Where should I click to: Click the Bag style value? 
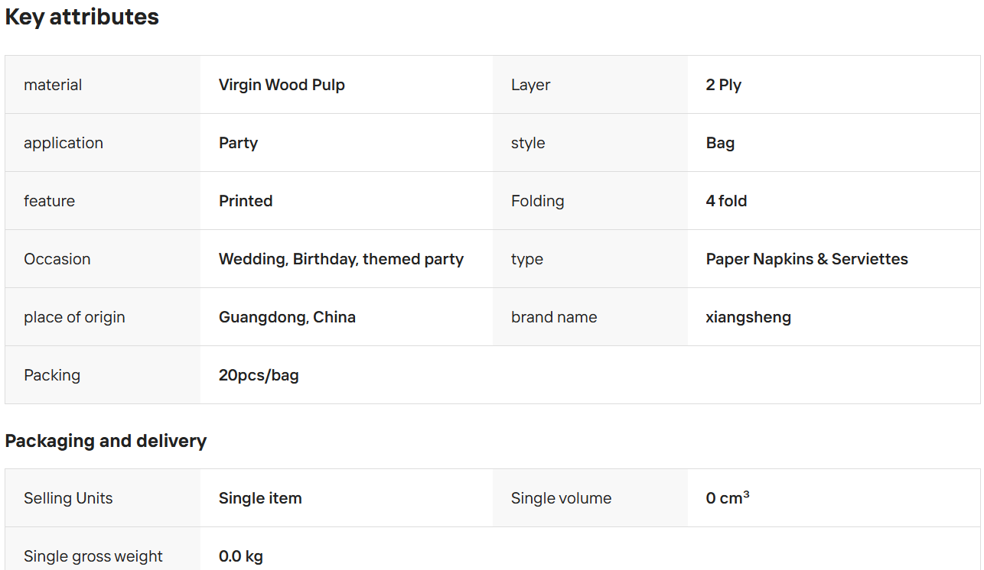pos(720,143)
